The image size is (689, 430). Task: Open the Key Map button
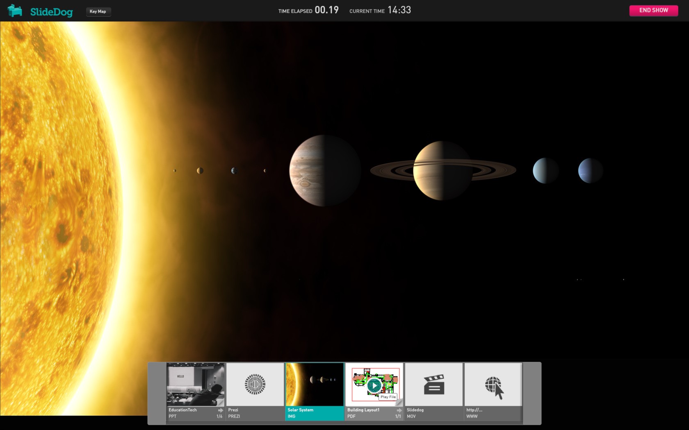[98, 11]
